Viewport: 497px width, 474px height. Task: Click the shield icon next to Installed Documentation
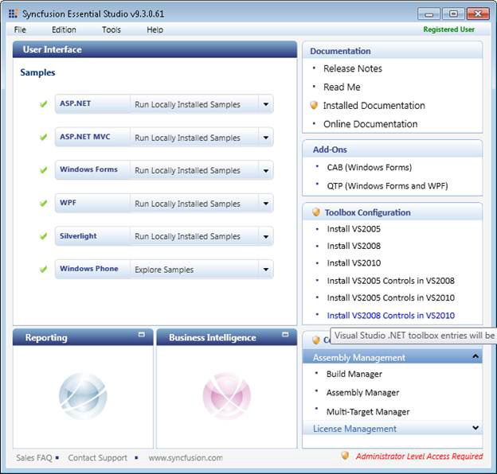point(314,105)
